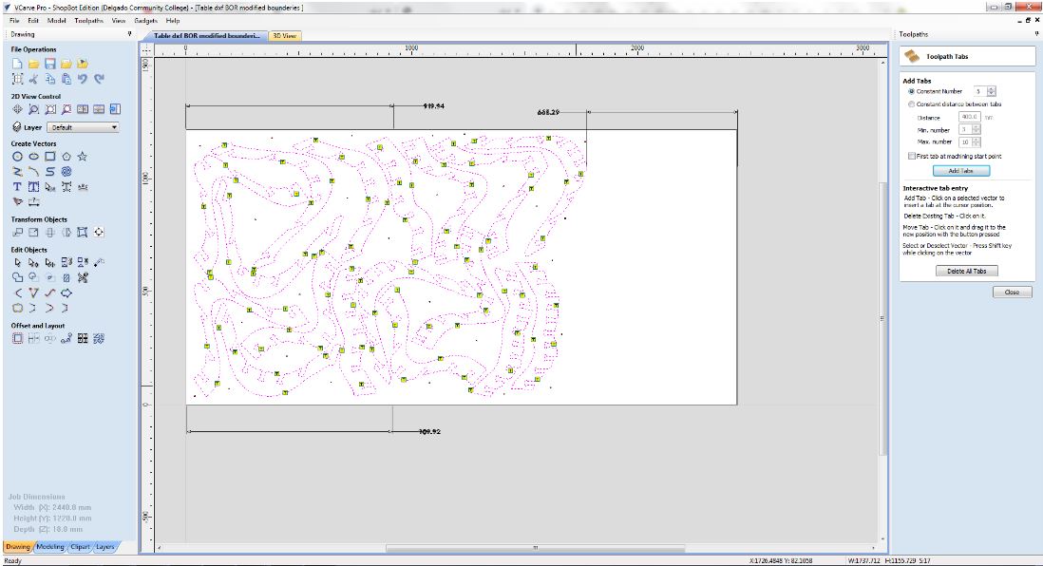The height and width of the screenshot is (566, 1043).
Task: Click the Offset vectors icon
Action: 17,338
